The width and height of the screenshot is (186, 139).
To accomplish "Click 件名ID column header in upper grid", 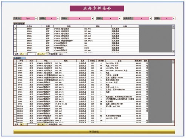I will click(x=29, y=26).
